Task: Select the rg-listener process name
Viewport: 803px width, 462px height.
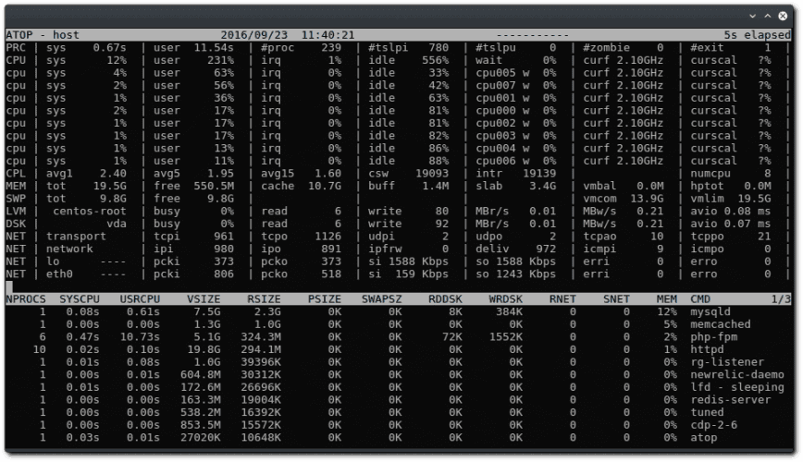Action: coord(727,361)
